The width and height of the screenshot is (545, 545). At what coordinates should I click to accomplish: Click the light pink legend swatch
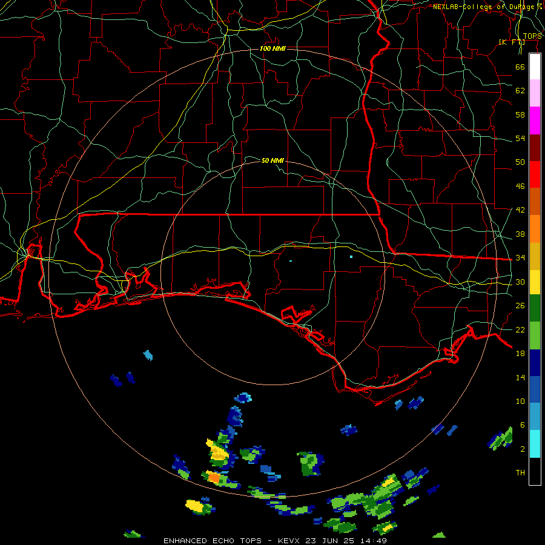pyautogui.click(x=535, y=93)
